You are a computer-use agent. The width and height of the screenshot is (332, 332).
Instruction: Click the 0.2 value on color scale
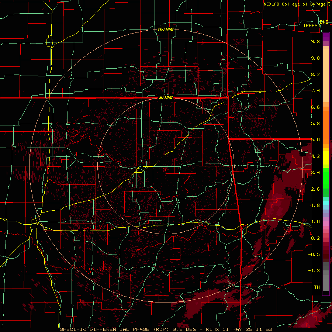pyautogui.click(x=315, y=238)
